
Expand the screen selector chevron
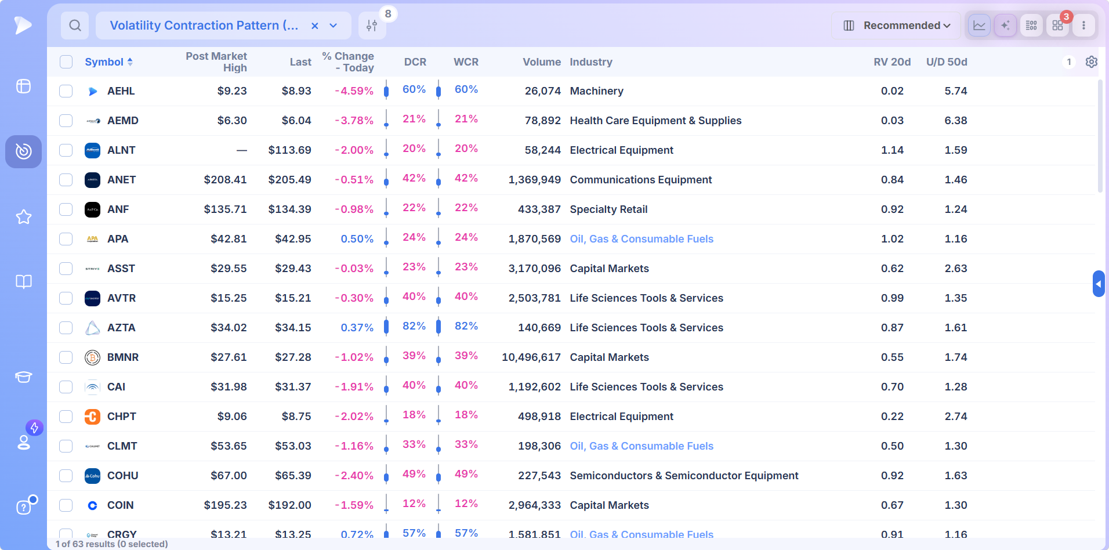click(334, 26)
